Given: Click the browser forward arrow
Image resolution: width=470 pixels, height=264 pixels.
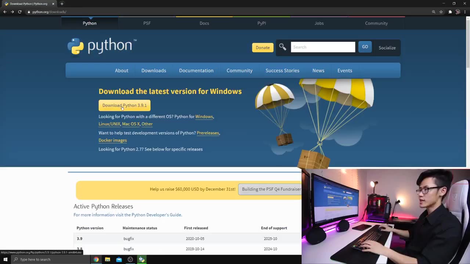Looking at the screenshot, I should (x=12, y=12).
